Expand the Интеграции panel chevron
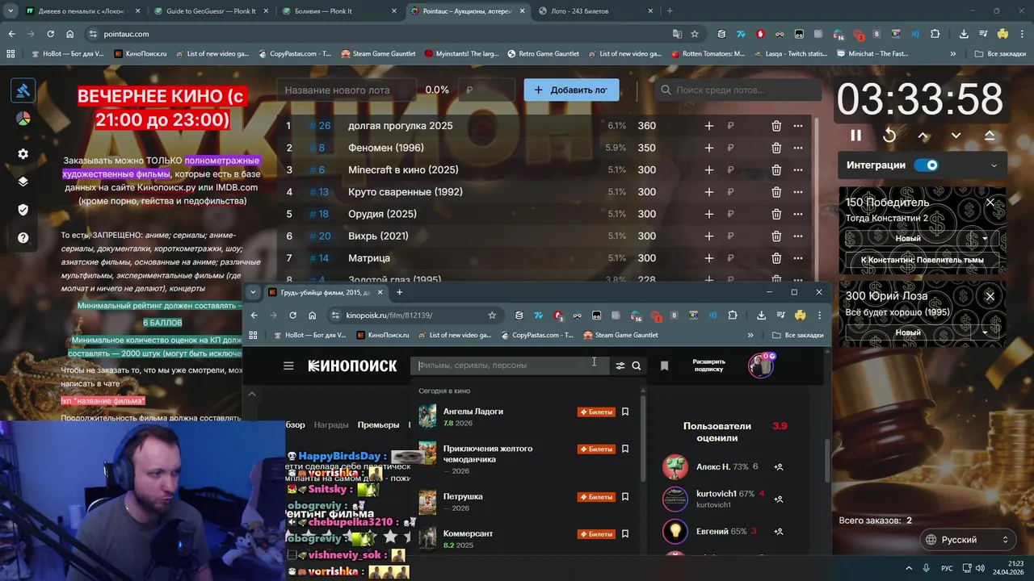Viewport: 1034px width, 581px height. [x=994, y=165]
